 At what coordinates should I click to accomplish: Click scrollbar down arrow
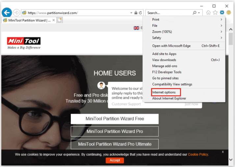pos(231,159)
